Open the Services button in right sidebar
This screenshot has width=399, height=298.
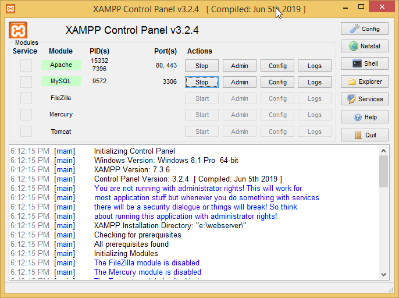[364, 99]
